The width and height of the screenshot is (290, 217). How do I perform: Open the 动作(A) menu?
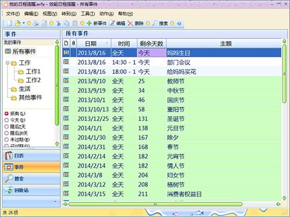pyautogui.click(x=106, y=14)
